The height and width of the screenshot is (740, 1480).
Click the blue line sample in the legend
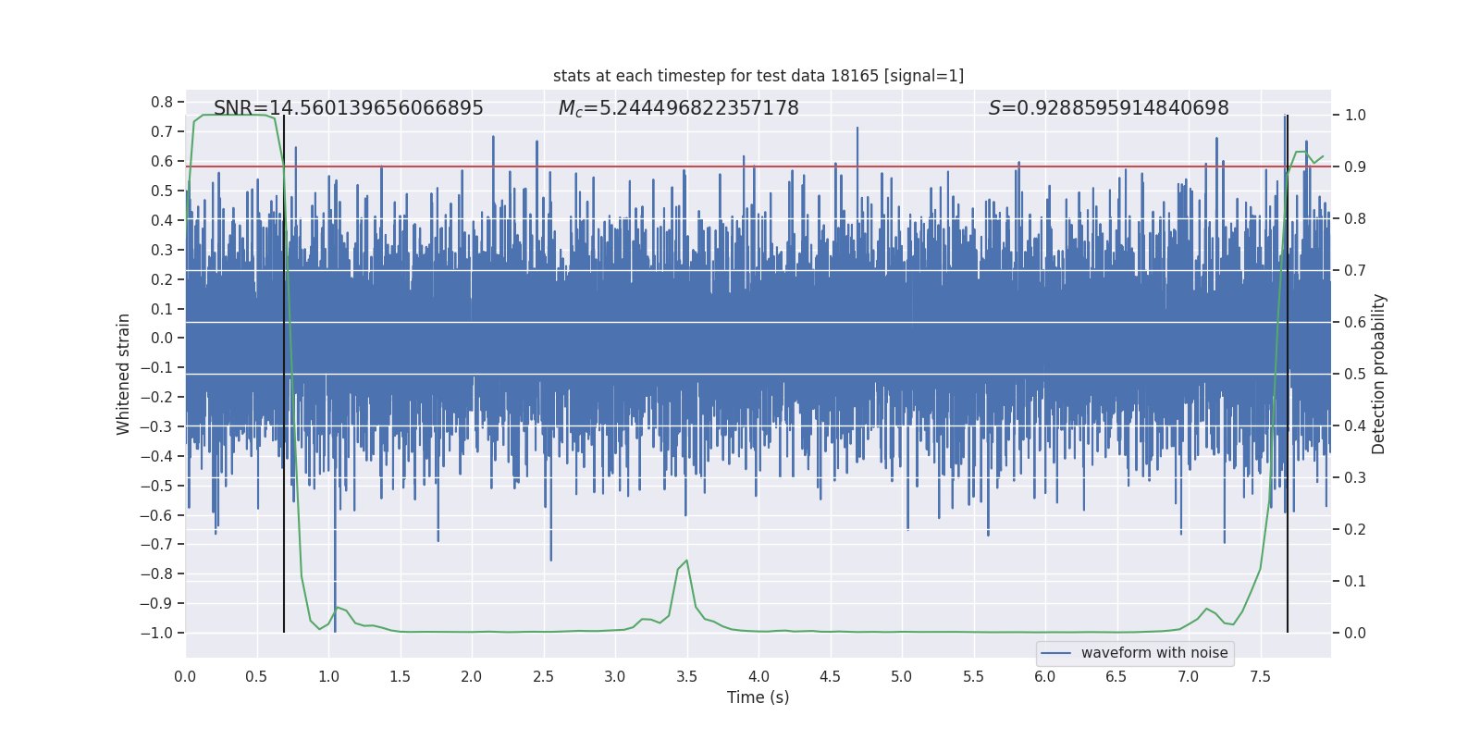tap(1056, 653)
